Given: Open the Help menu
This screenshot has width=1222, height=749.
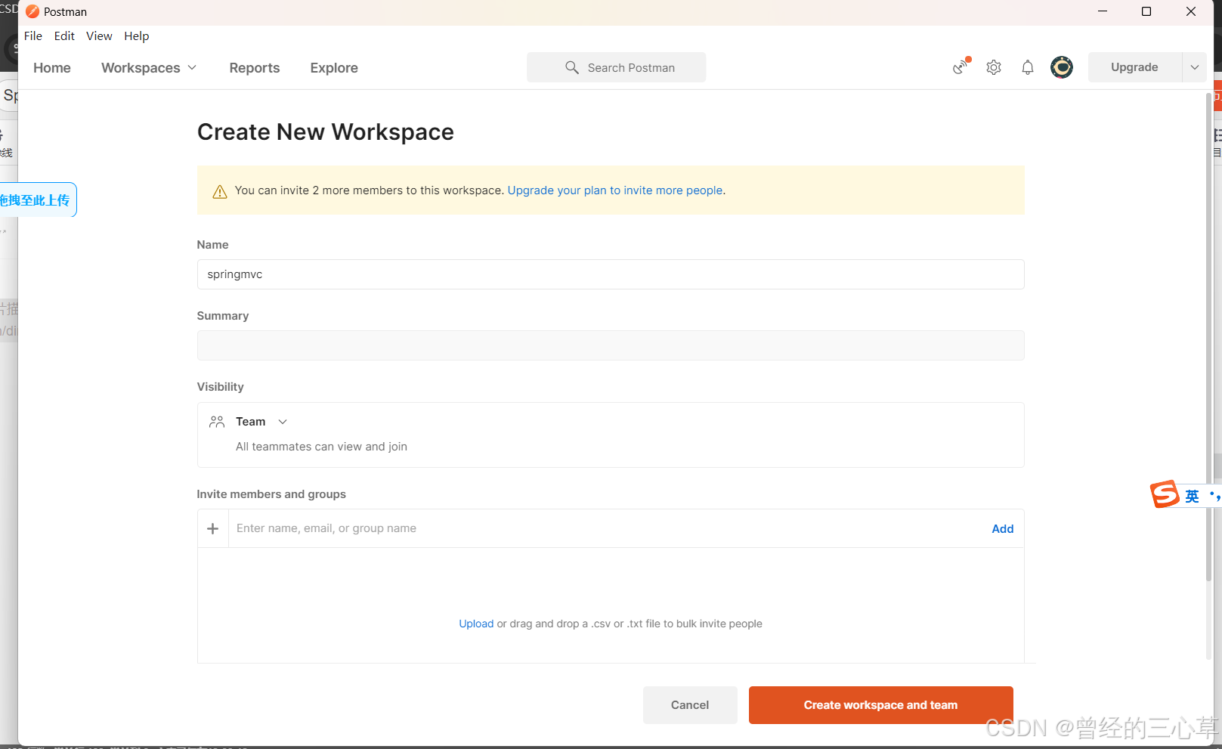Looking at the screenshot, I should click(x=137, y=36).
